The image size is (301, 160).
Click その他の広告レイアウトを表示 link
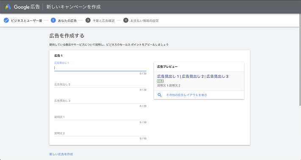pyautogui.click(x=187, y=95)
